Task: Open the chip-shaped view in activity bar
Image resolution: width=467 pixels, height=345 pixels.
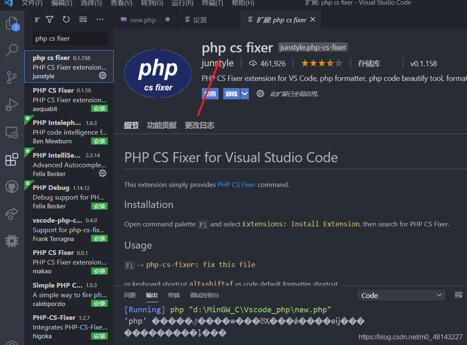Action: [x=12, y=241]
